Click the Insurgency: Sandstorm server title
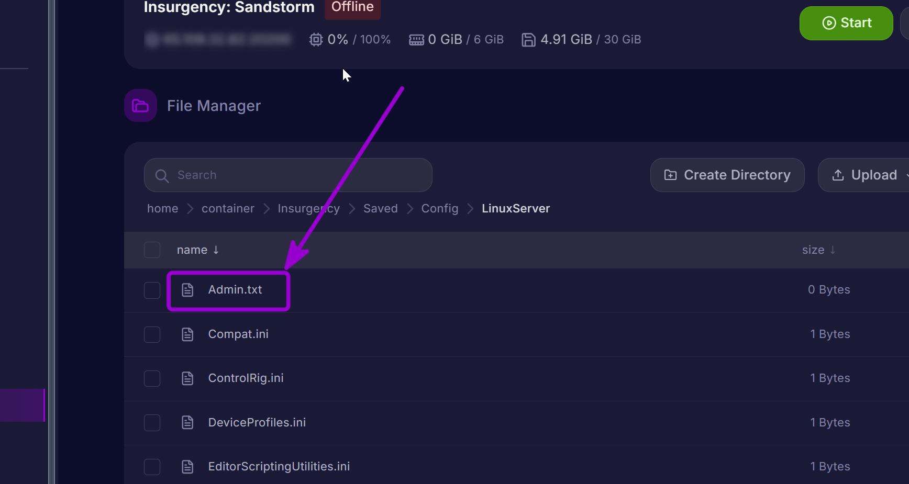 (x=229, y=7)
